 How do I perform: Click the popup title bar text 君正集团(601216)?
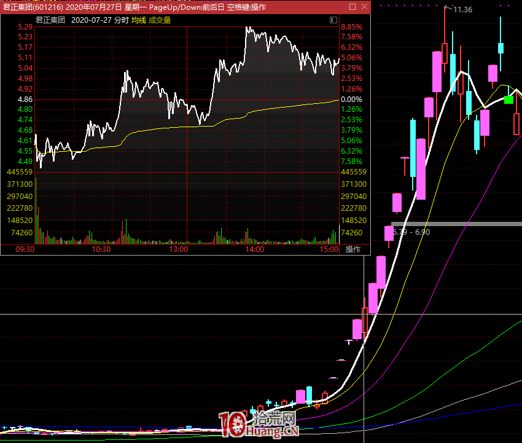pos(33,7)
